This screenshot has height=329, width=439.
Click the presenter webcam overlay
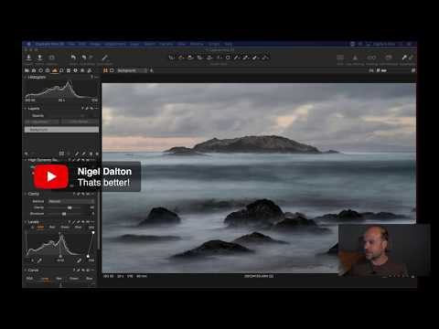tap(384, 250)
